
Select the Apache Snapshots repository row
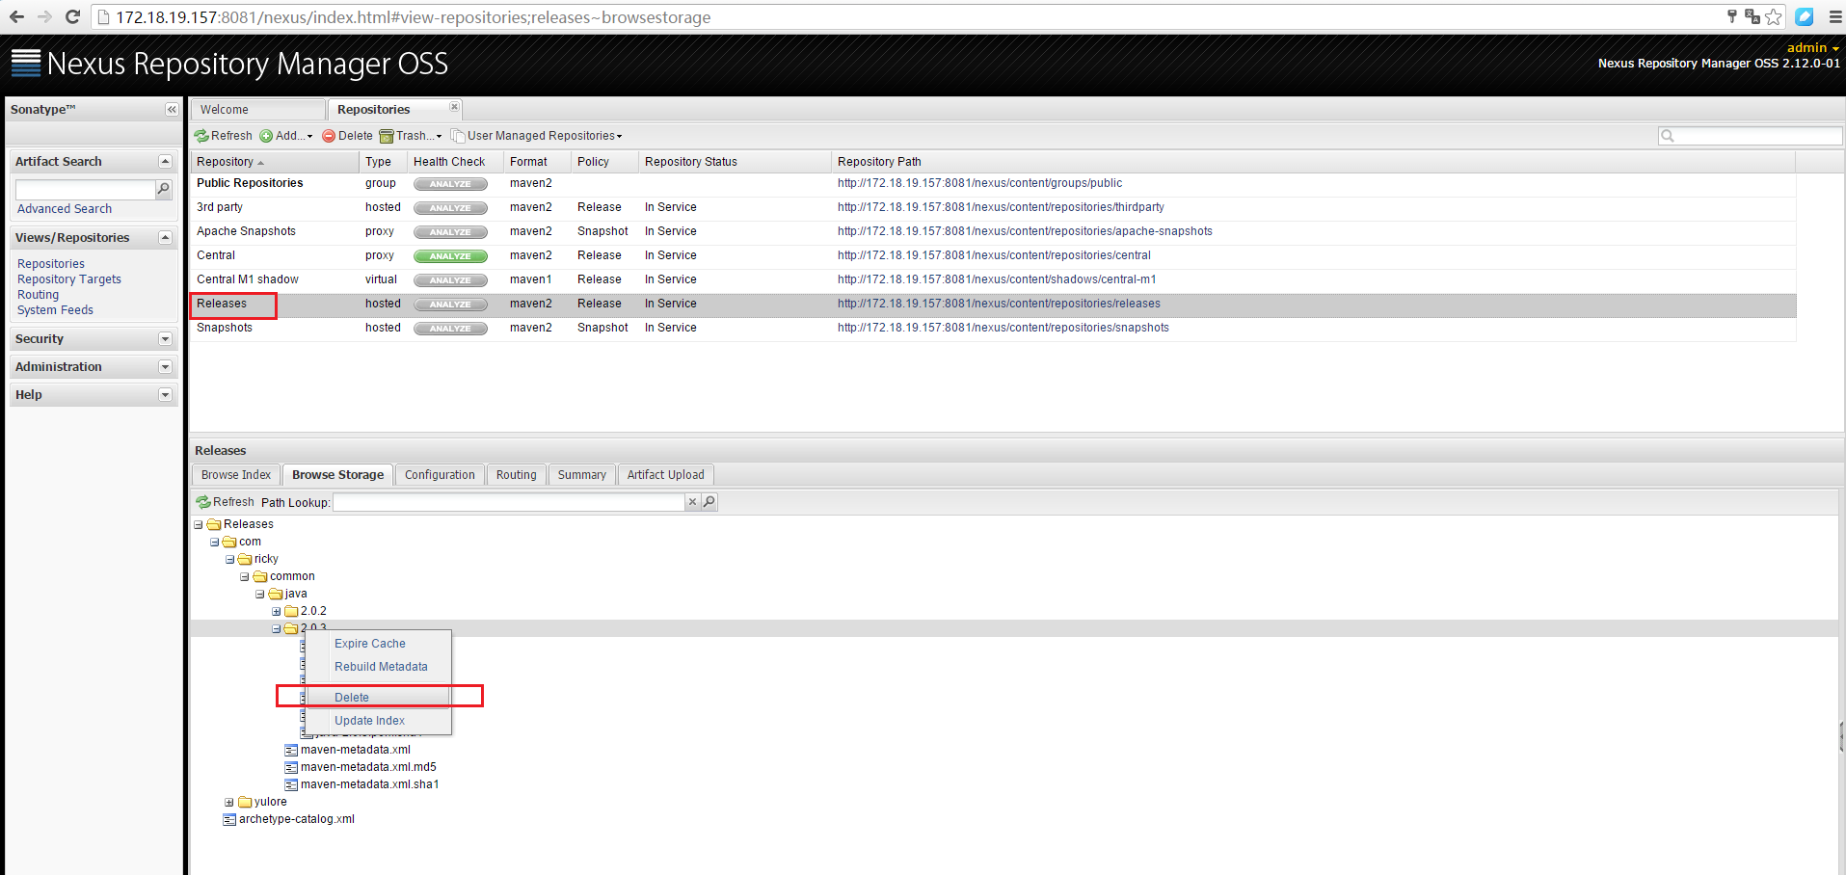993,231
